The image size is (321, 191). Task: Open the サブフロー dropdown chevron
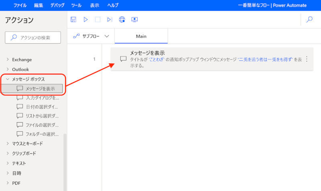[107, 36]
